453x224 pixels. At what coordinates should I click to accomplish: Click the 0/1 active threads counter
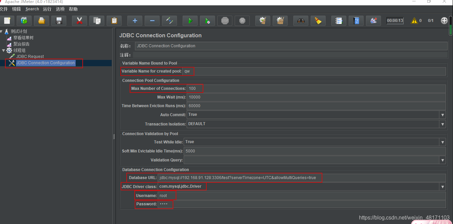click(431, 21)
